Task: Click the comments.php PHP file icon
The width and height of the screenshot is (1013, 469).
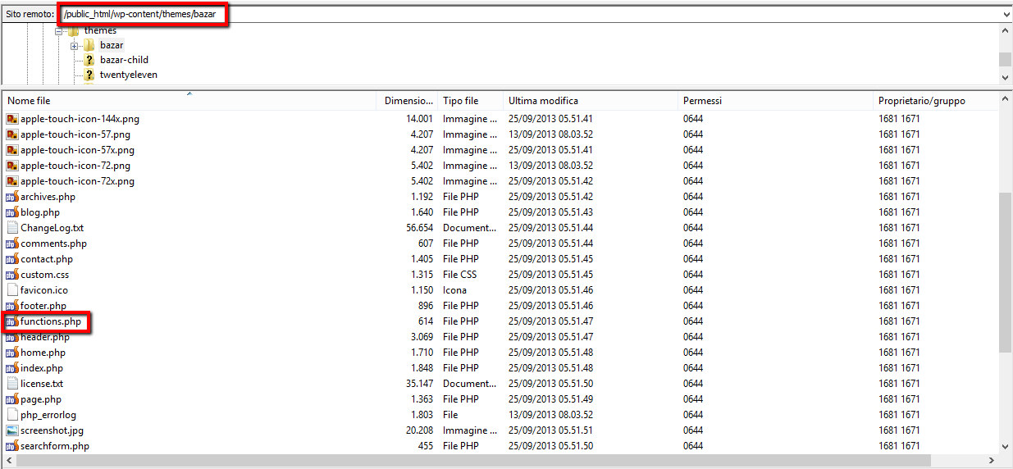Action: click(11, 244)
